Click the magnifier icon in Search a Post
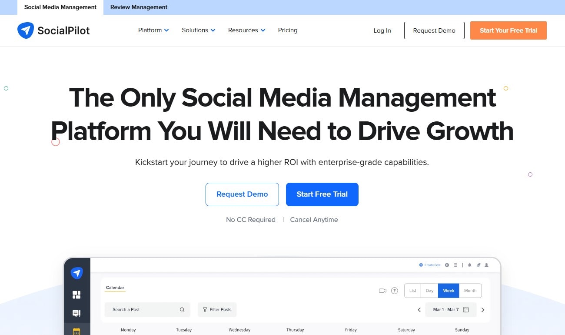Viewport: 565px width, 335px height. pos(182,310)
